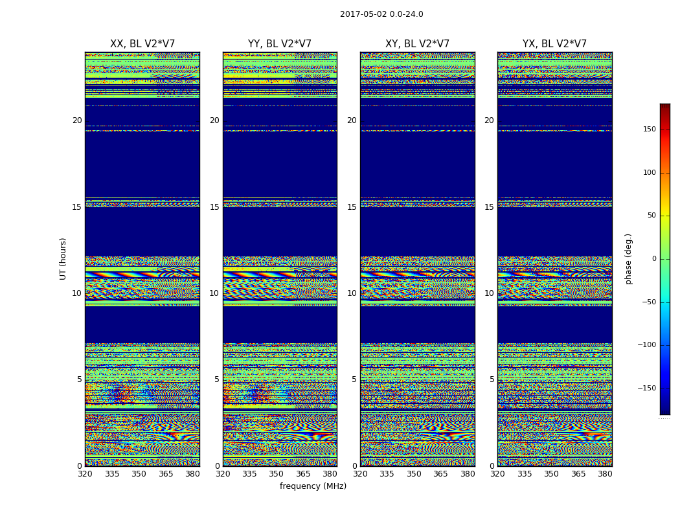This screenshot has width=680, height=518.
Task: Click the "frequency (MHz)" x-axis label
Action: click(x=313, y=486)
